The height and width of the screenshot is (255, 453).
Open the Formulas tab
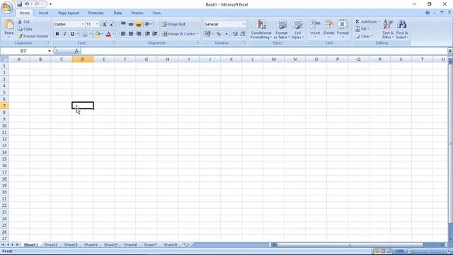pyautogui.click(x=96, y=13)
